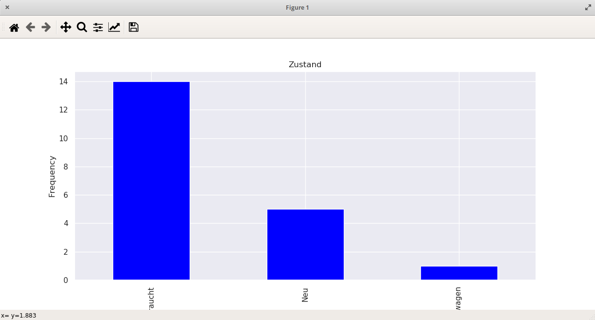
Task: Click the x-axis label ending in 'raucht'
Action: pyautogui.click(x=151, y=298)
